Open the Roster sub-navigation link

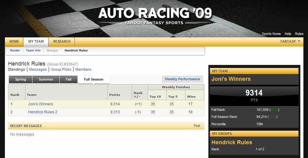[x=15, y=51]
